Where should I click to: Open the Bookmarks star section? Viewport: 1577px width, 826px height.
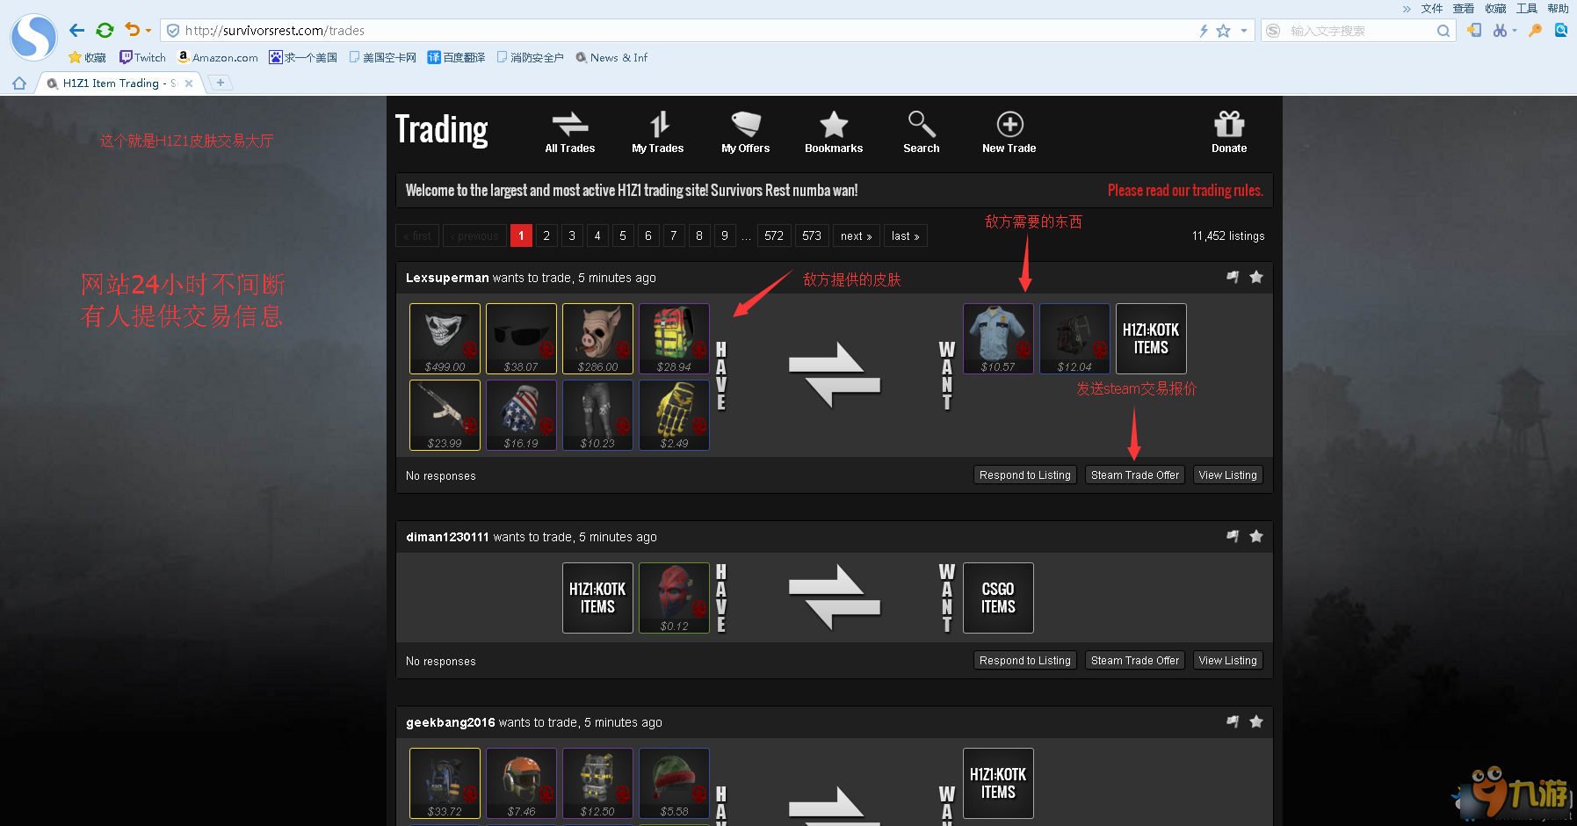pos(834,133)
